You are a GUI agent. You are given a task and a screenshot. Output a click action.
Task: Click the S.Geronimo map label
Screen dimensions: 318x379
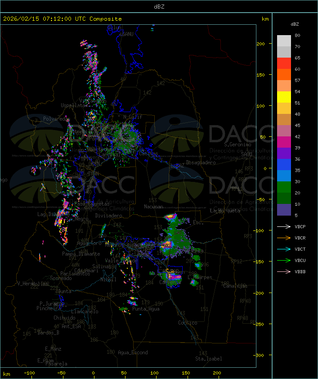click(237, 144)
